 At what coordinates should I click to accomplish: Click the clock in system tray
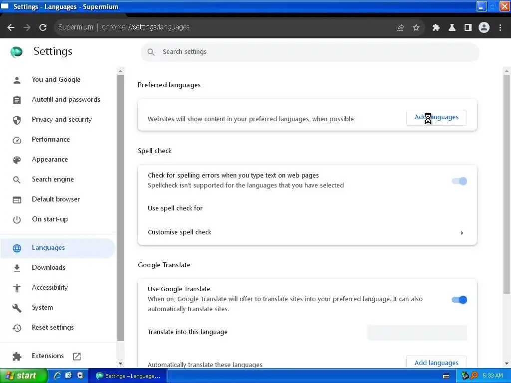[x=493, y=376]
